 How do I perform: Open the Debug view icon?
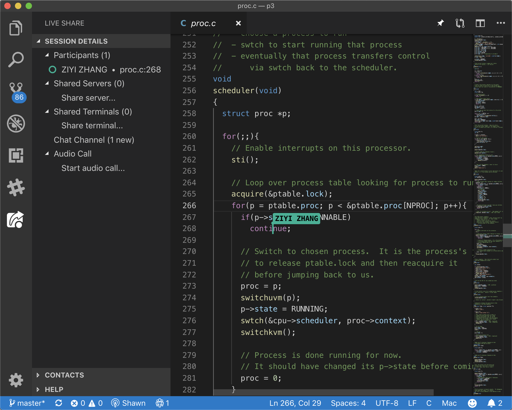point(16,124)
